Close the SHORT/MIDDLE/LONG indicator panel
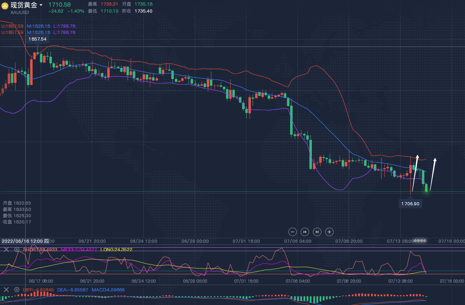The width and height of the screenshot is (465, 305). pos(6,249)
